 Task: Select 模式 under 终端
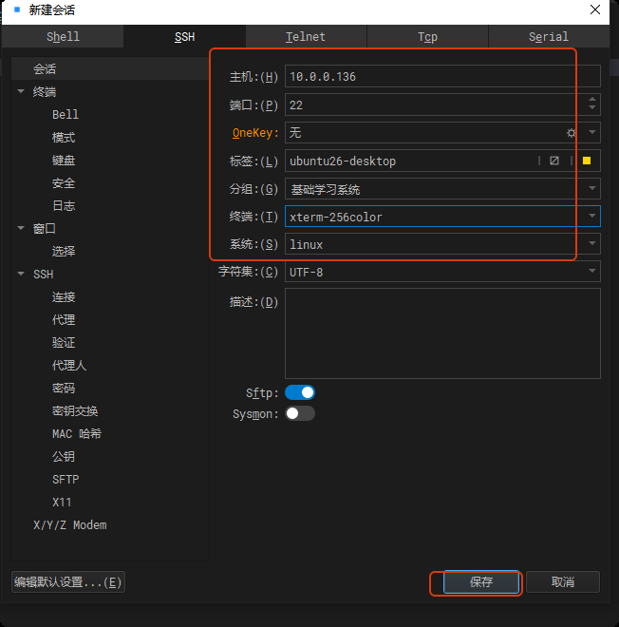(x=64, y=137)
